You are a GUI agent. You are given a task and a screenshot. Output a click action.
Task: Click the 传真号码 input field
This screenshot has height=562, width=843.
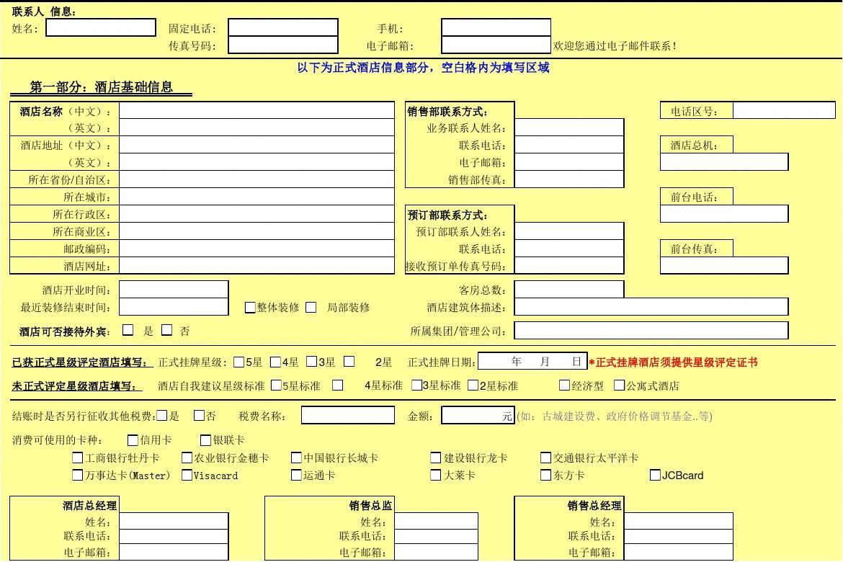point(283,45)
